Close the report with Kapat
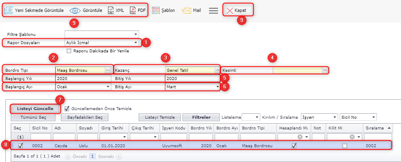401x162 pixels. click(237, 10)
